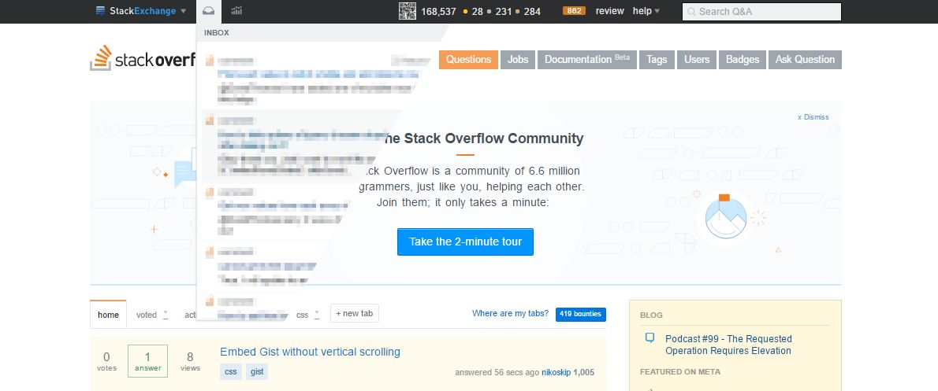Click the 1 answer box
938x391 pixels.
(x=147, y=361)
